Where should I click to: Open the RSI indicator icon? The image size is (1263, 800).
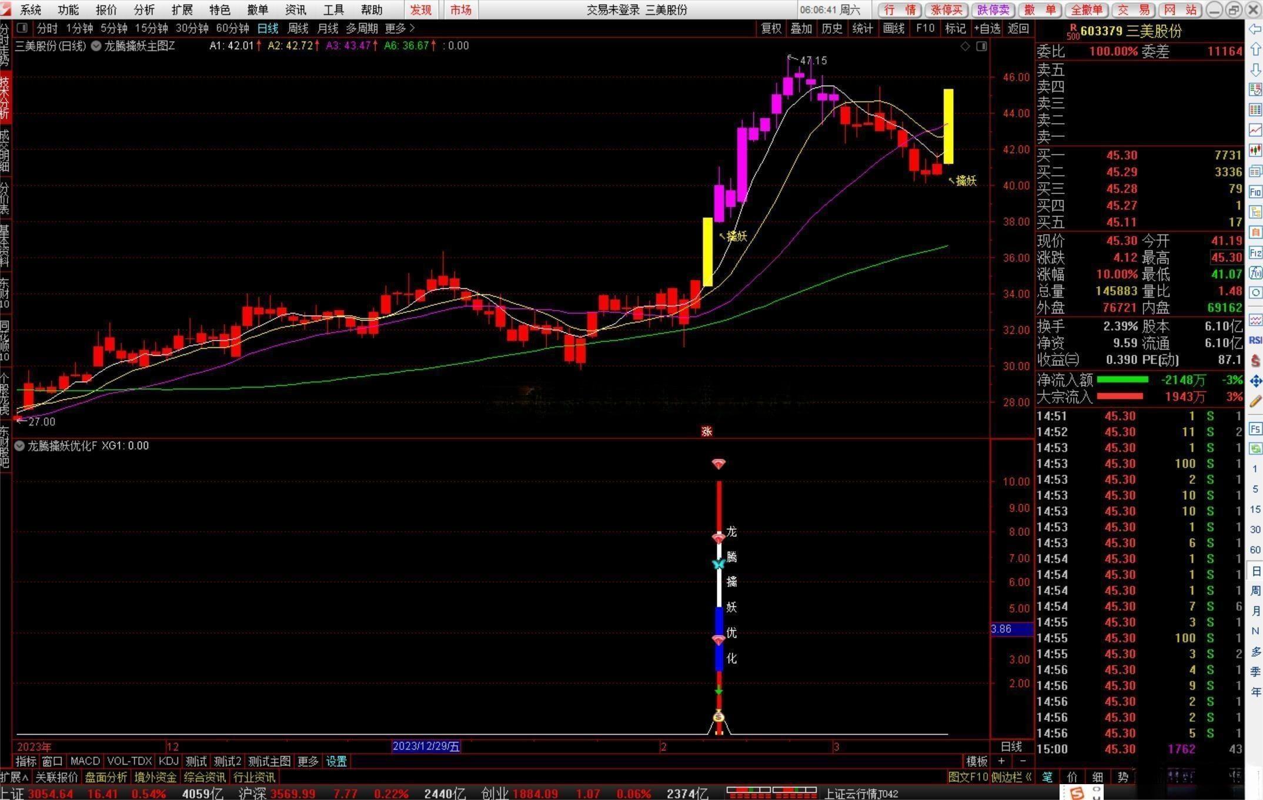pos(1255,340)
